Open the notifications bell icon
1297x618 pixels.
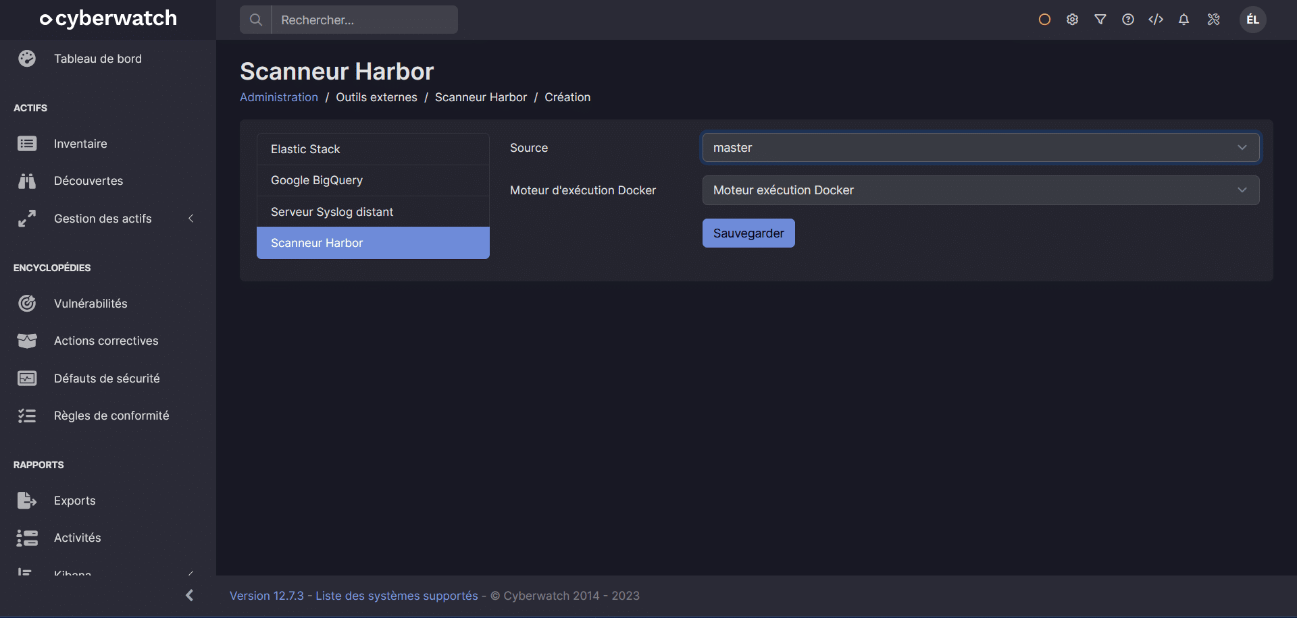1184,20
